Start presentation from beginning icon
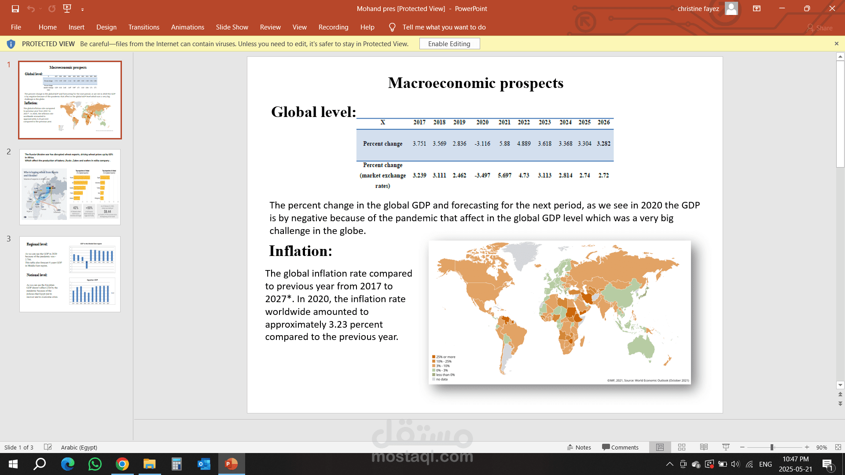 click(x=67, y=8)
